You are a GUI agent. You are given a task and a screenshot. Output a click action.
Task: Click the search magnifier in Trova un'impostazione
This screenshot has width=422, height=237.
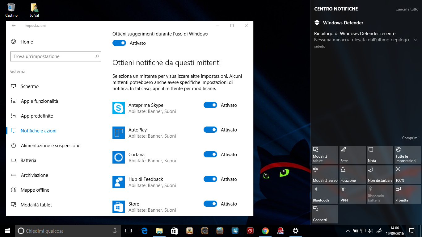(x=97, y=56)
